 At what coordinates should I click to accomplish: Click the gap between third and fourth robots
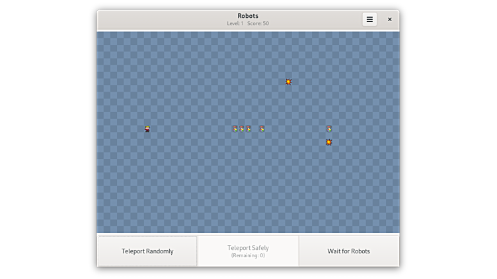(255, 129)
